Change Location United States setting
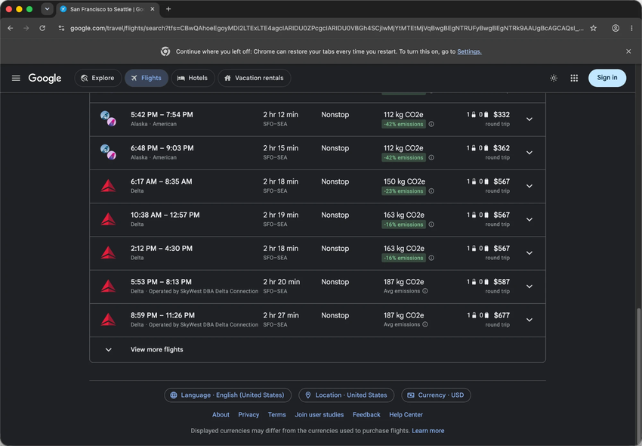 coord(347,395)
